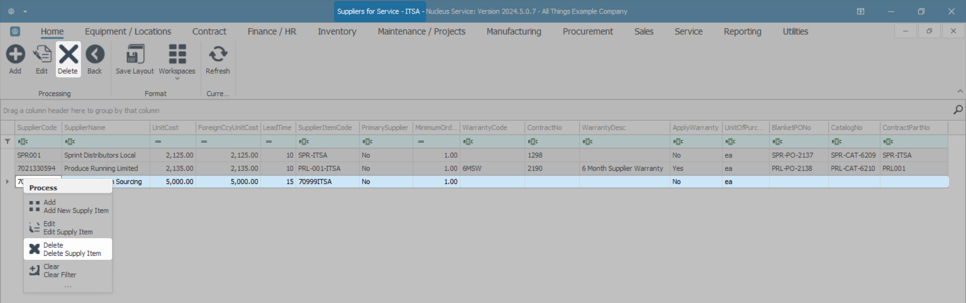The width and height of the screenshot is (966, 303).
Task: Click the small app icon left of Home
Action: pyautogui.click(x=15, y=32)
